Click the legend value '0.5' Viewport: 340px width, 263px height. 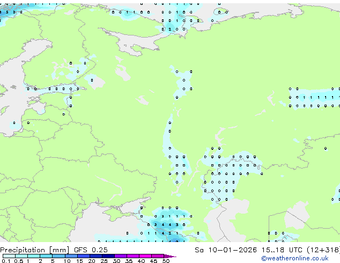pos(19,261)
